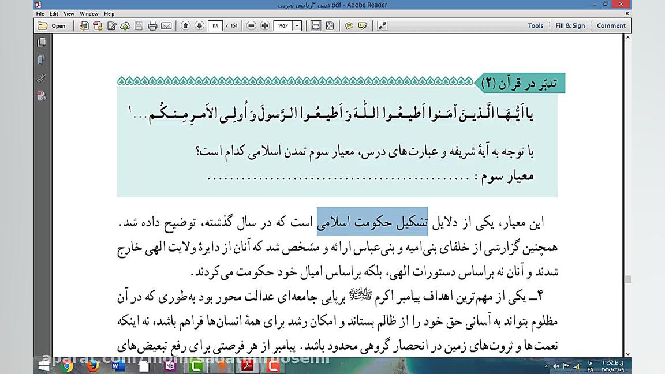665x374 pixels.
Task: Open the File menu
Action: [x=40, y=14]
